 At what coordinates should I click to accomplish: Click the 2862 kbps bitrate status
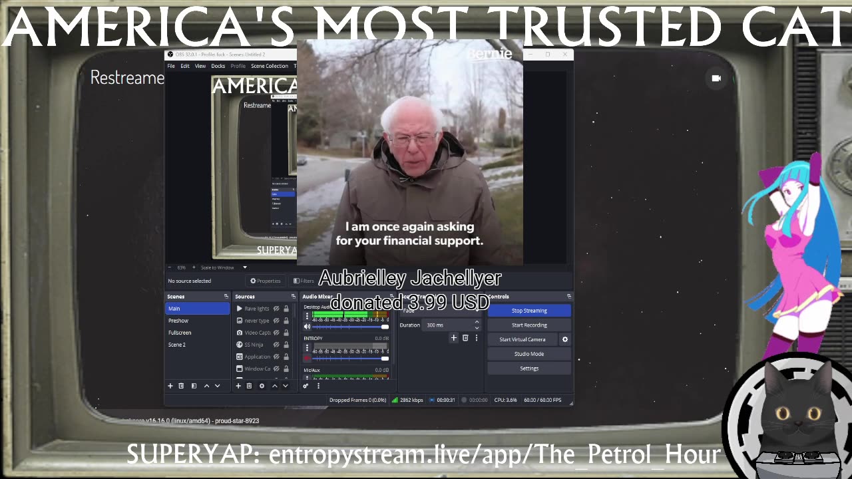tap(407, 400)
